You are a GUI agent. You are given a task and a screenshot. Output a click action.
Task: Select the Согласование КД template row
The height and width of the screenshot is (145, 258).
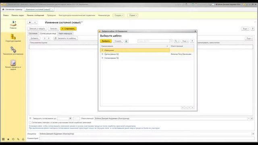point(147,54)
